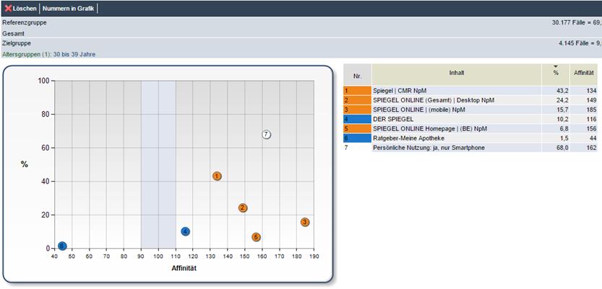The width and height of the screenshot is (602, 289).
Task: Click the Affinität axis title
Action: pos(184,268)
